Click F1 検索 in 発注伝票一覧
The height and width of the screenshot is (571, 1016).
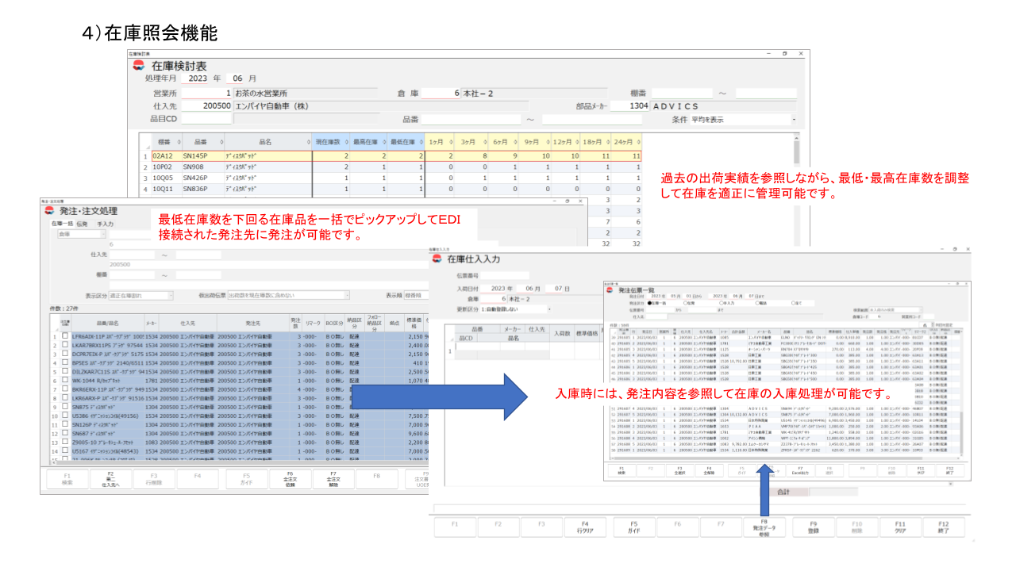(x=620, y=469)
